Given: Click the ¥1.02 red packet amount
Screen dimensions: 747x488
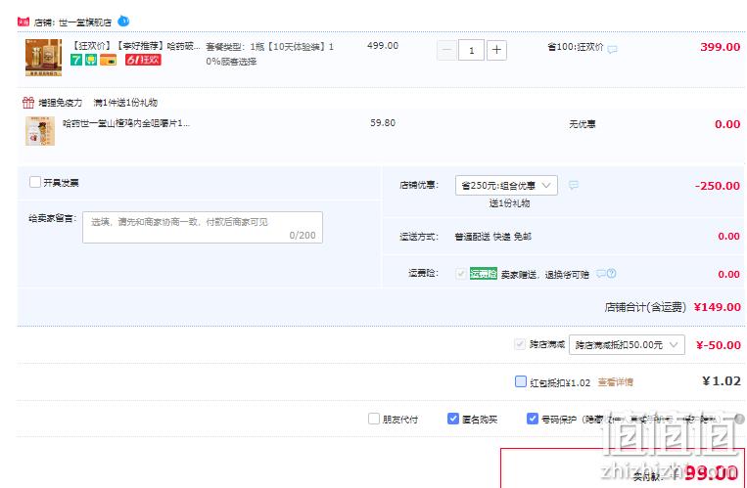Looking at the screenshot, I should point(722,380).
